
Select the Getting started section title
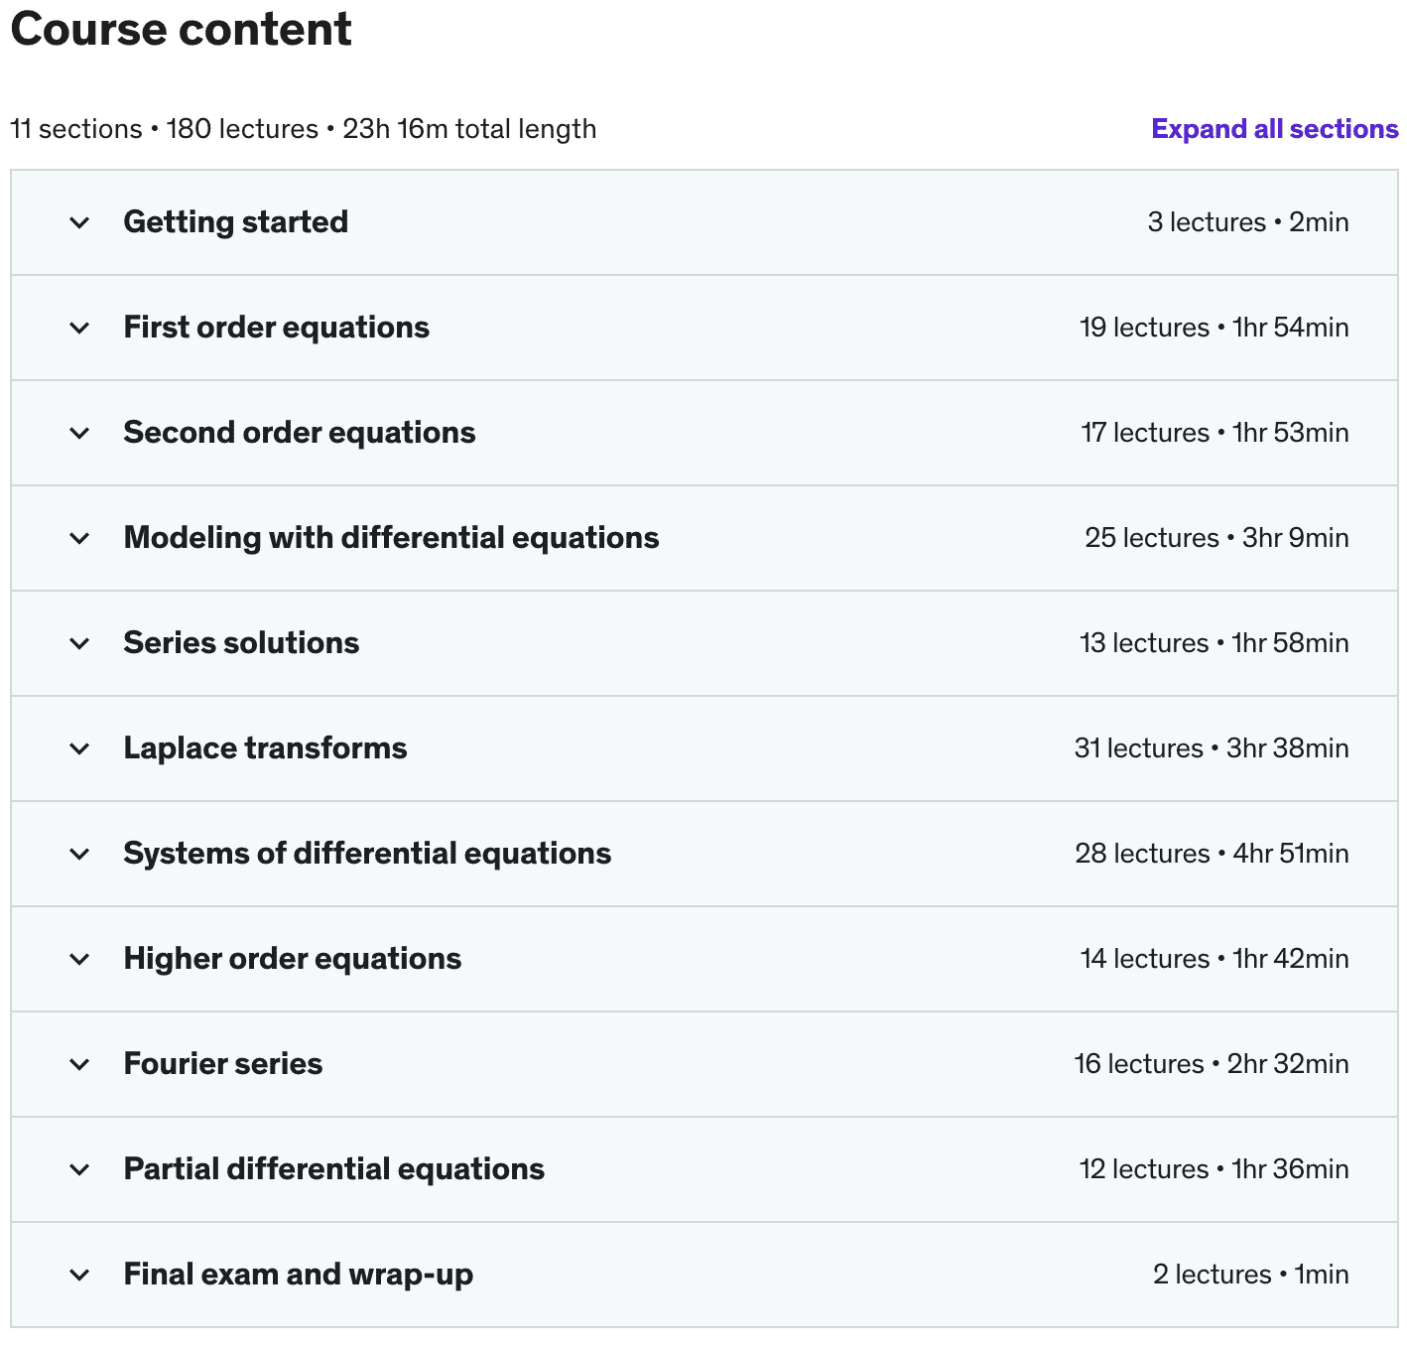235,222
